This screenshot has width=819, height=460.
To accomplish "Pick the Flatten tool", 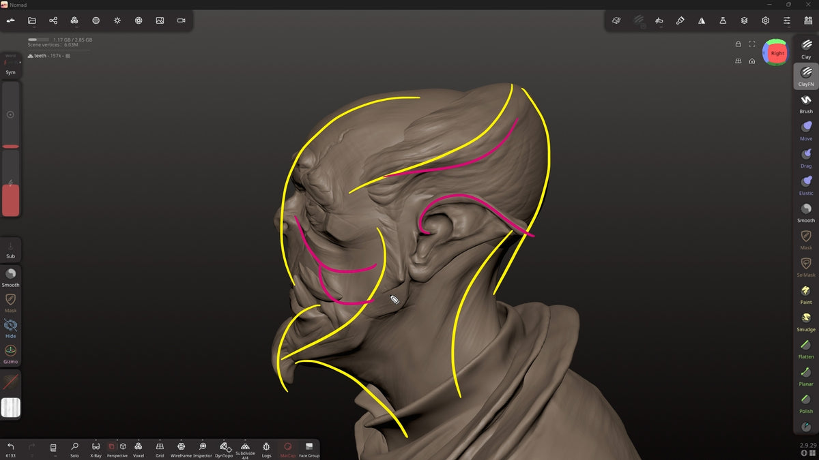I will tap(806, 348).
